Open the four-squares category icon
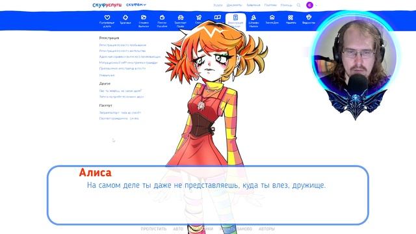Image resolution: width=416 pixels, height=234 pixels. click(x=291, y=18)
